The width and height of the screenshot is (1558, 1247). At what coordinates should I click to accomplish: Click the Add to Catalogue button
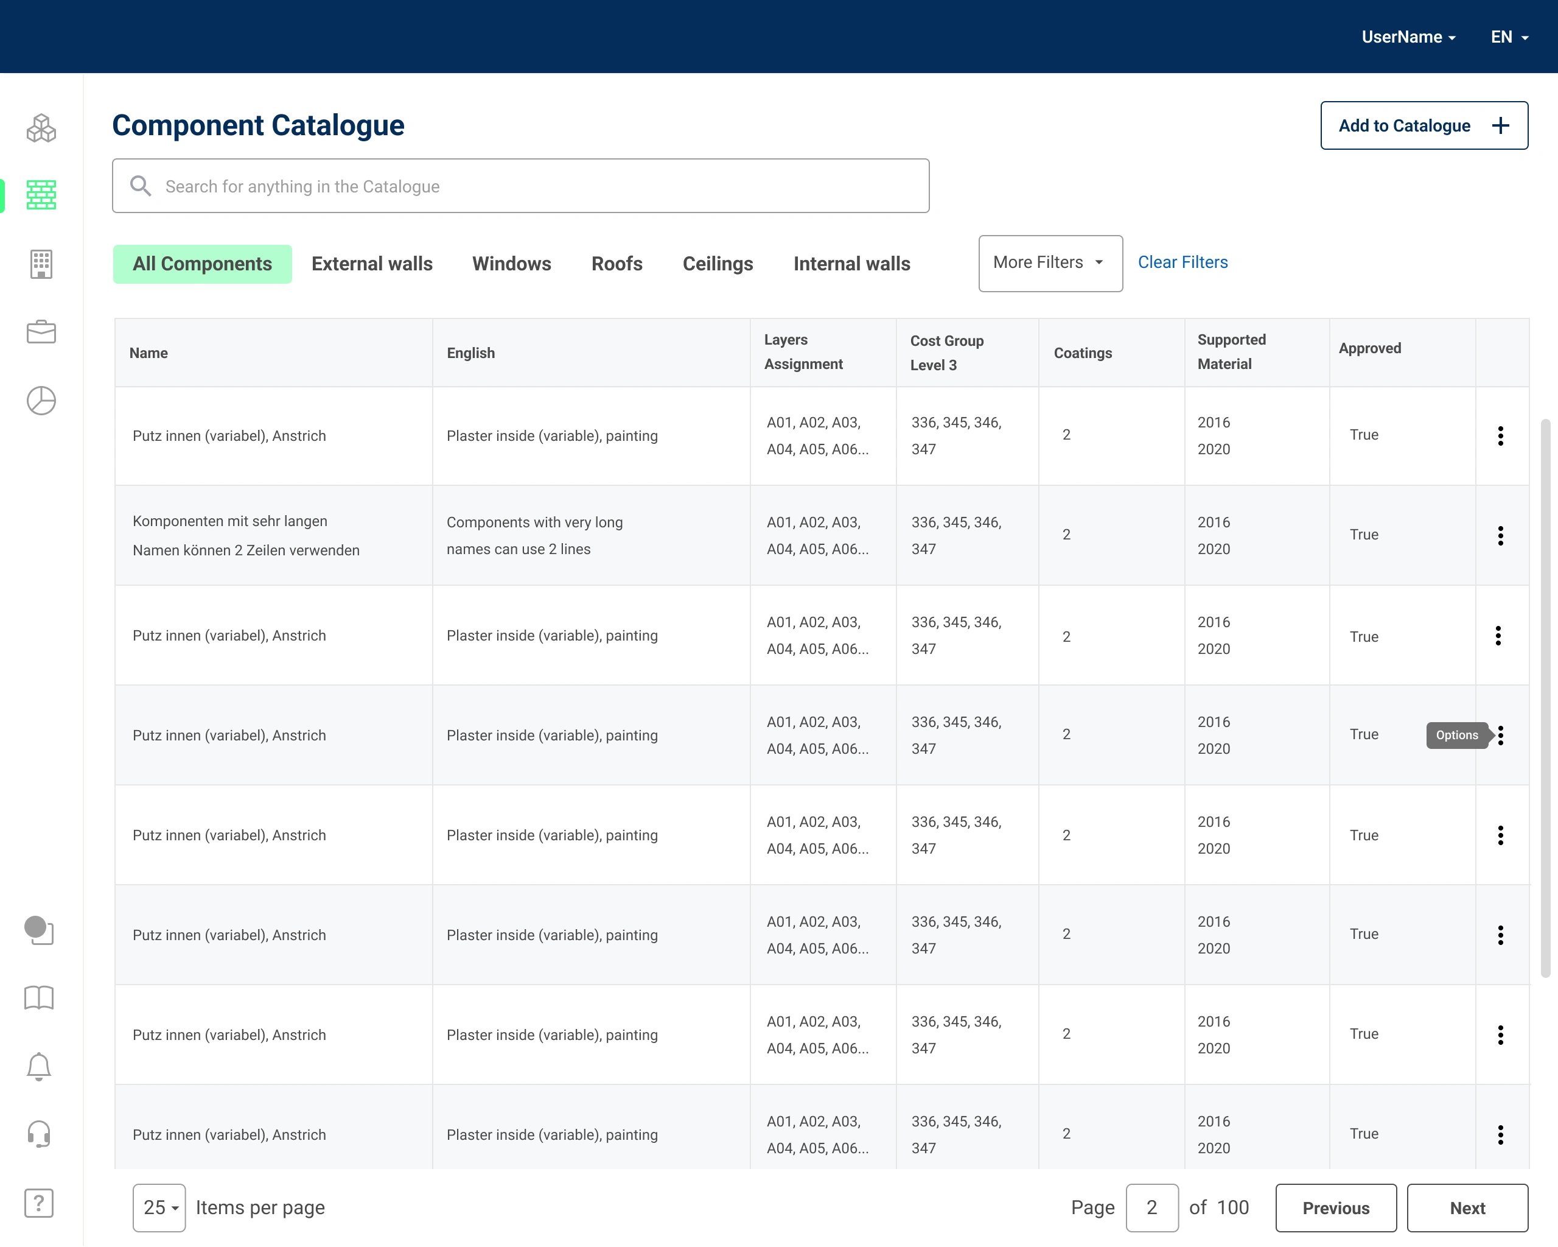coord(1424,126)
